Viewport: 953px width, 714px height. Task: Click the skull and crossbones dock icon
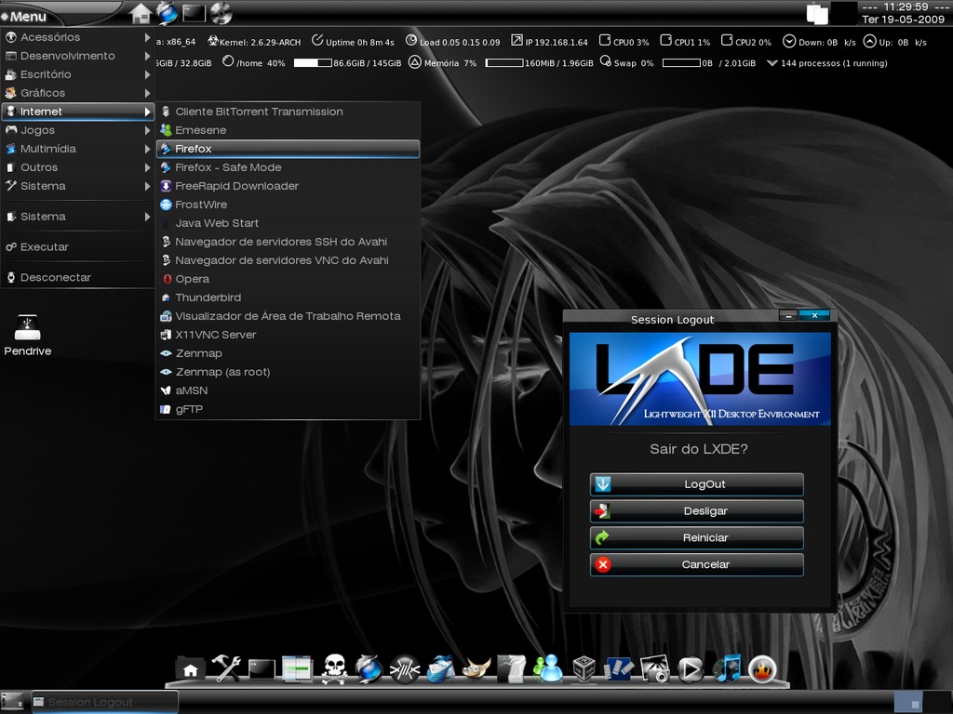[x=334, y=669]
